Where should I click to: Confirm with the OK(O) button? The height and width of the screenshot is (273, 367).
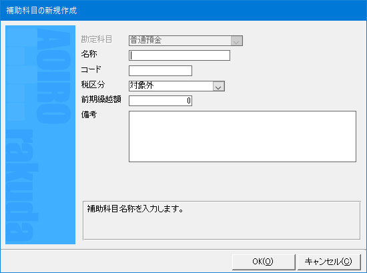pyautogui.click(x=264, y=262)
